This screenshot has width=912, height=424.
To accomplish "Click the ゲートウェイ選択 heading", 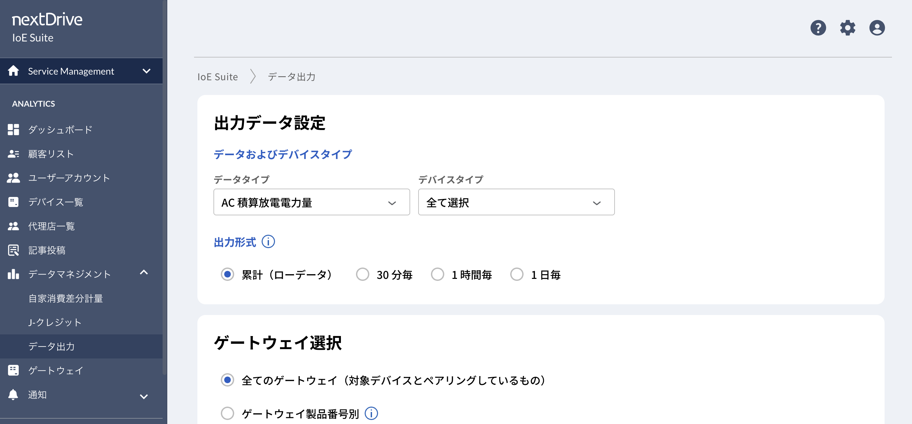I will [278, 342].
